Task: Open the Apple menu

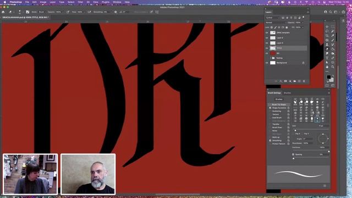Action: coord(5,2)
